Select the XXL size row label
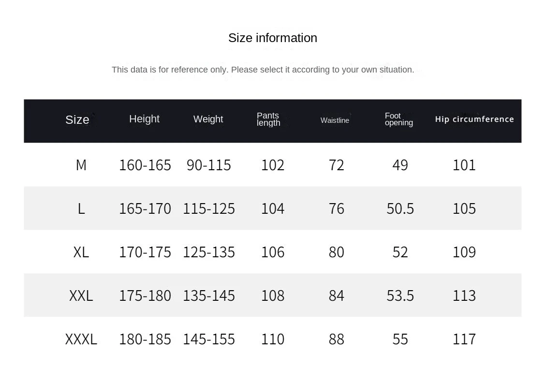The width and height of the screenshot is (544, 383). pos(81,295)
